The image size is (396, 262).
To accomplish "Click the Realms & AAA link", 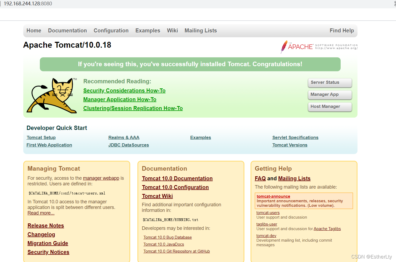I will [124, 137].
